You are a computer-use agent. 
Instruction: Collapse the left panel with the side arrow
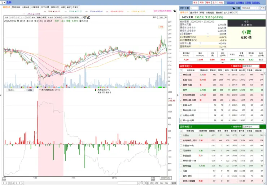coord(1,95)
